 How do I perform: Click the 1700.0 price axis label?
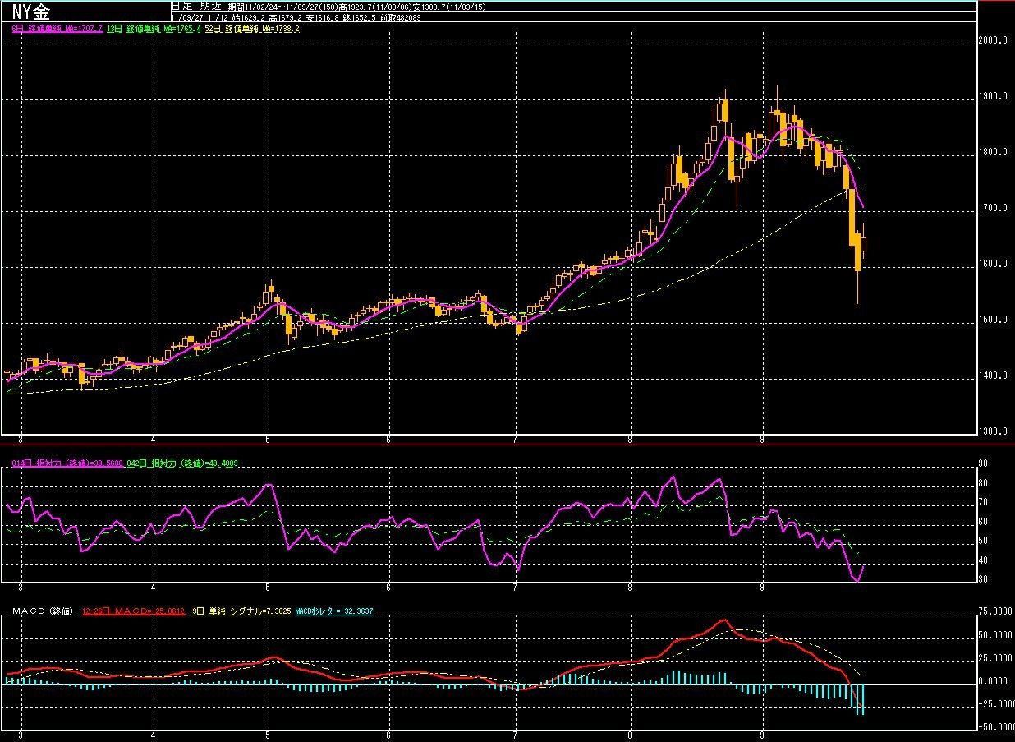(993, 208)
